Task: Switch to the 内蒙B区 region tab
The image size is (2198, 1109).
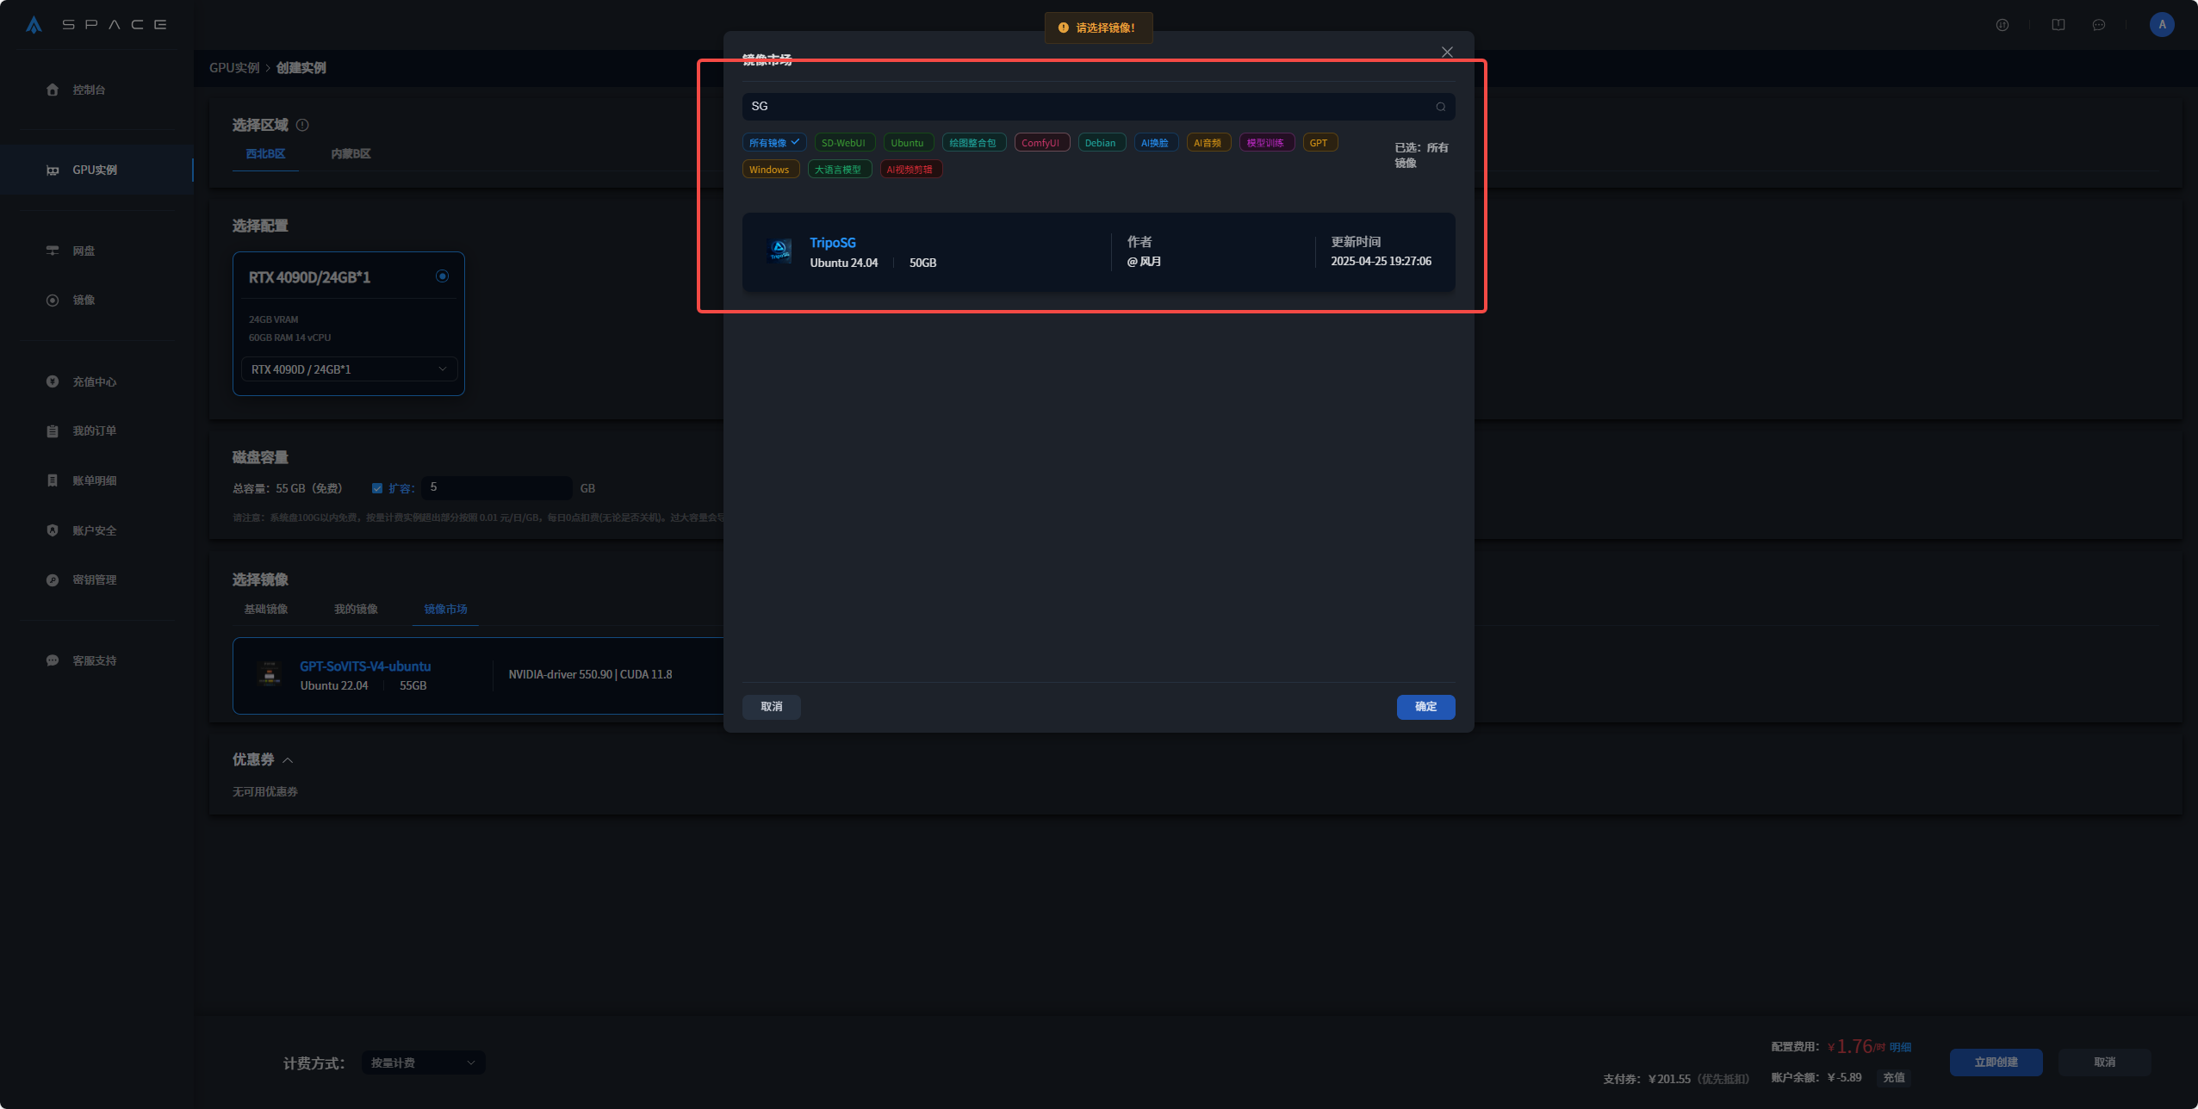Action: point(351,154)
